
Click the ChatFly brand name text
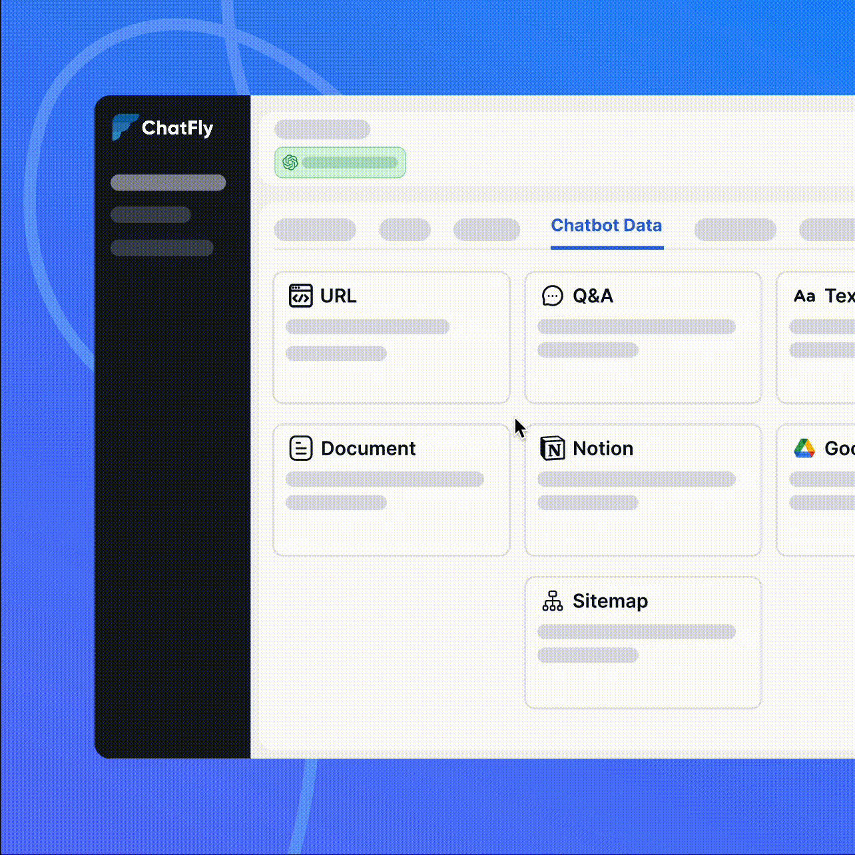point(177,128)
